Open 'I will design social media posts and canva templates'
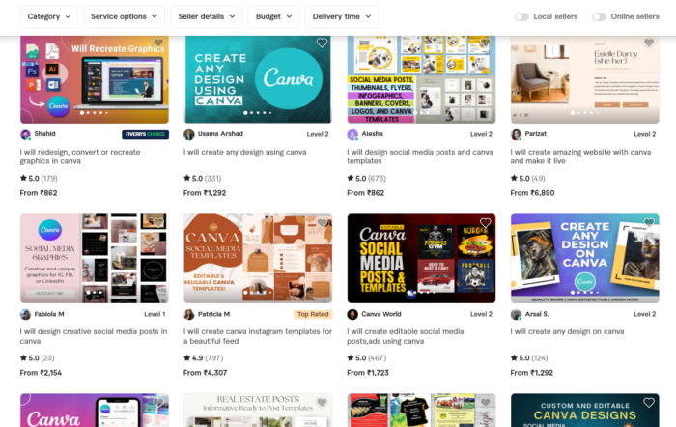Image resolution: width=676 pixels, height=427 pixels. (x=420, y=157)
